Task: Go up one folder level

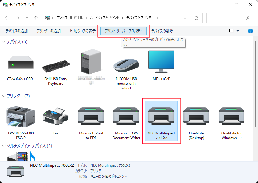Action: point(36,18)
